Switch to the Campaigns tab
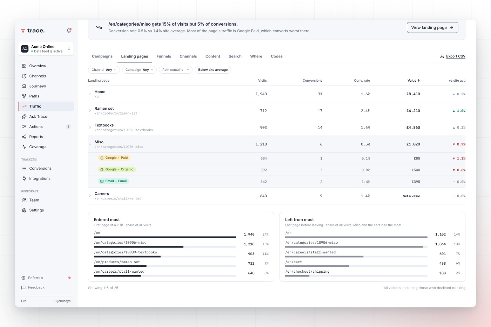The image size is (491, 327). point(102,56)
